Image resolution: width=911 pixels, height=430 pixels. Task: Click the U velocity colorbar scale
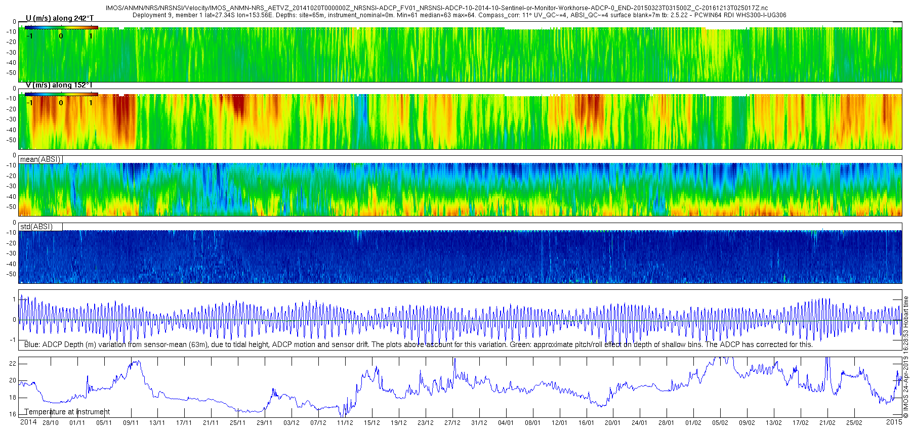click(x=61, y=27)
